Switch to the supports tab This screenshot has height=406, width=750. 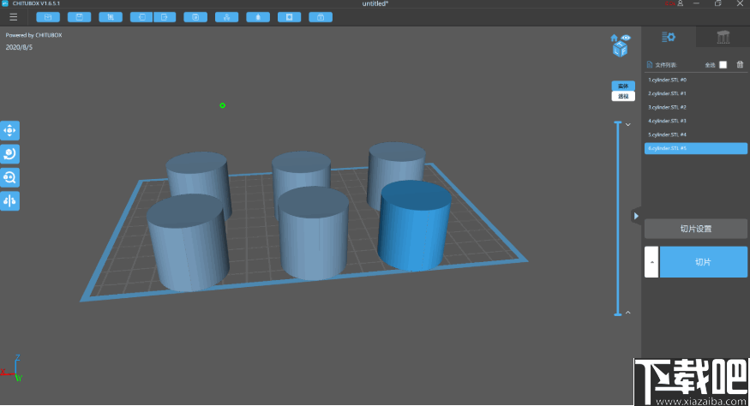tap(723, 37)
